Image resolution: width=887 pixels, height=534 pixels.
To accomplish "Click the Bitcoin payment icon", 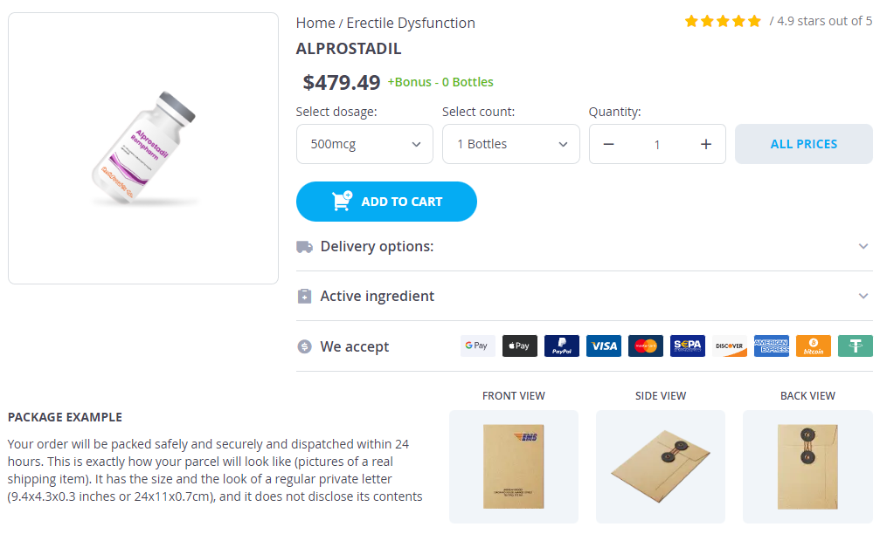I will (814, 346).
